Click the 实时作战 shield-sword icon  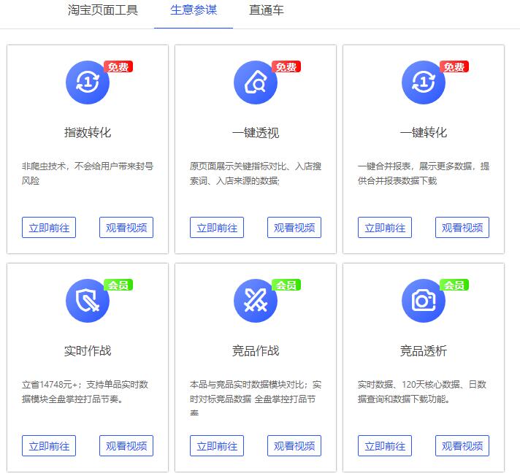88,300
